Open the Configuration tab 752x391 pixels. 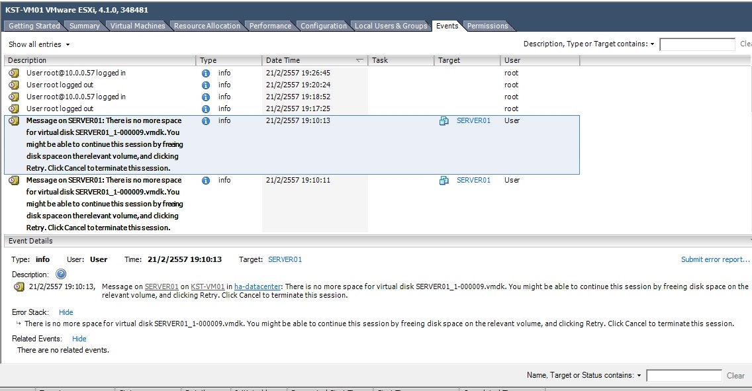point(323,26)
